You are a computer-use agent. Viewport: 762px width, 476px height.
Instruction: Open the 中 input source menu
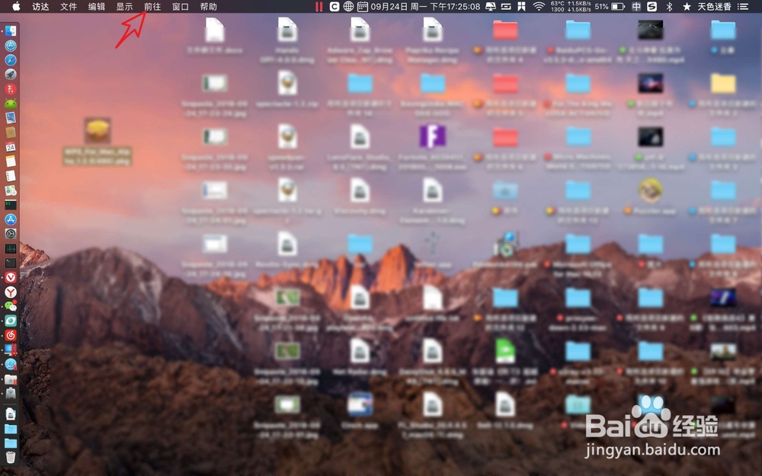tap(636, 6)
